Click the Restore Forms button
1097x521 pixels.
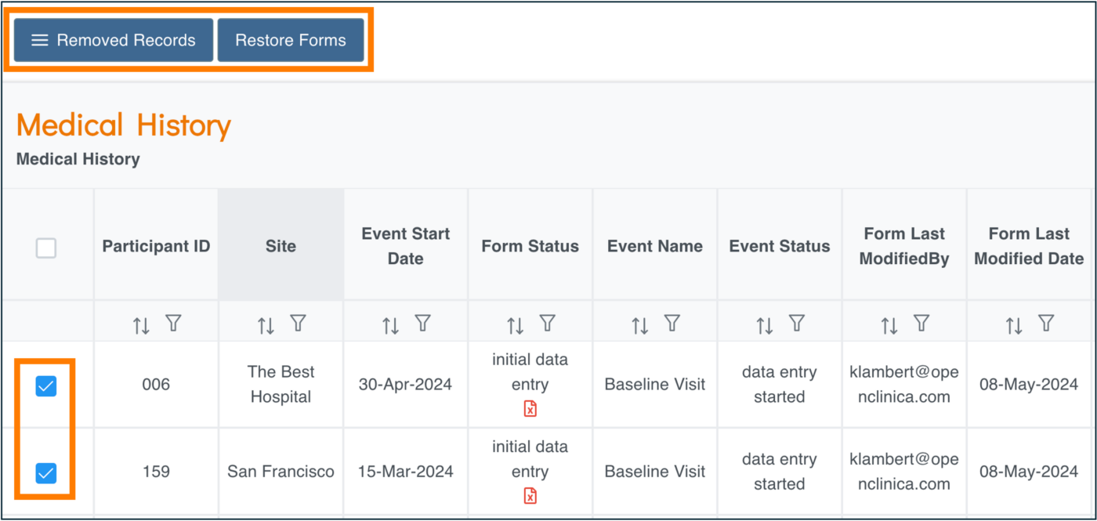pos(291,39)
